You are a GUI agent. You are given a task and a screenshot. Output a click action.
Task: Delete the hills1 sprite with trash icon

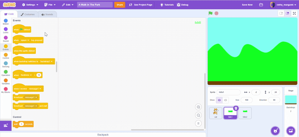(x=236, y=108)
